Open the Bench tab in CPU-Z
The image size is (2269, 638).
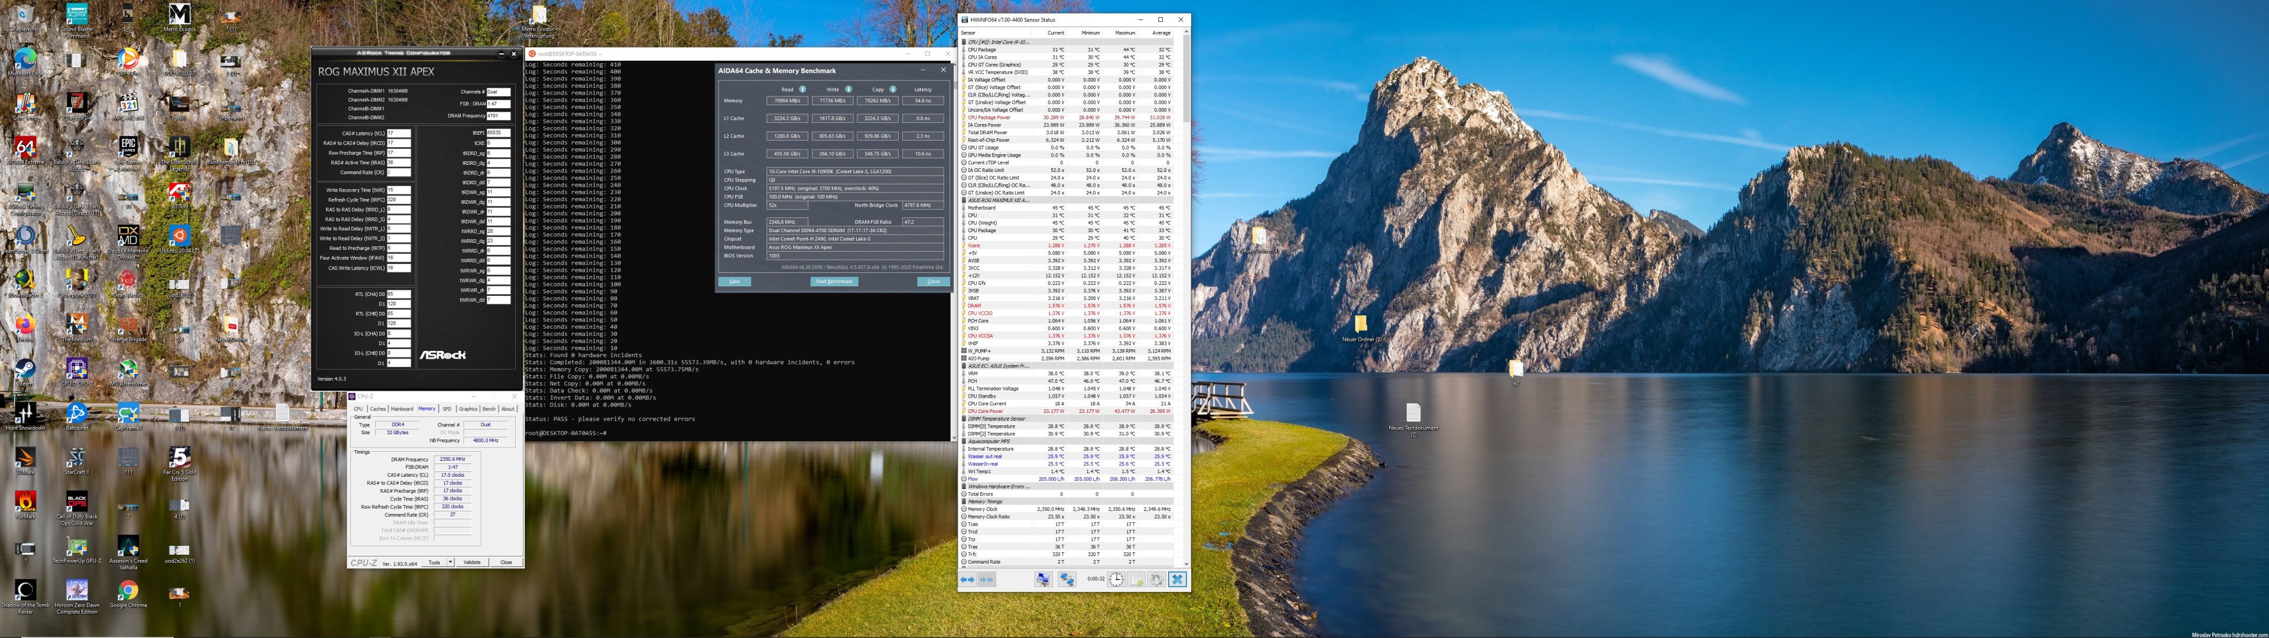click(x=489, y=409)
